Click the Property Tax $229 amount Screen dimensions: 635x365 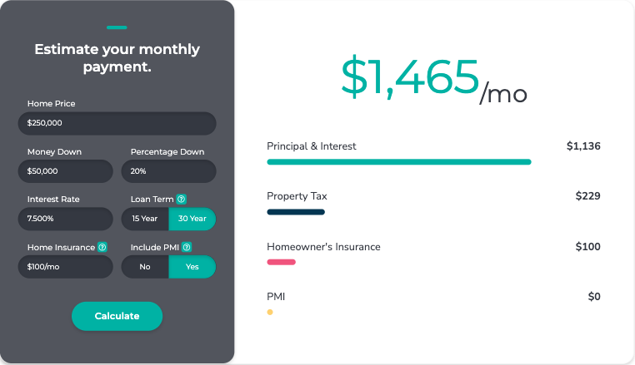coord(587,196)
